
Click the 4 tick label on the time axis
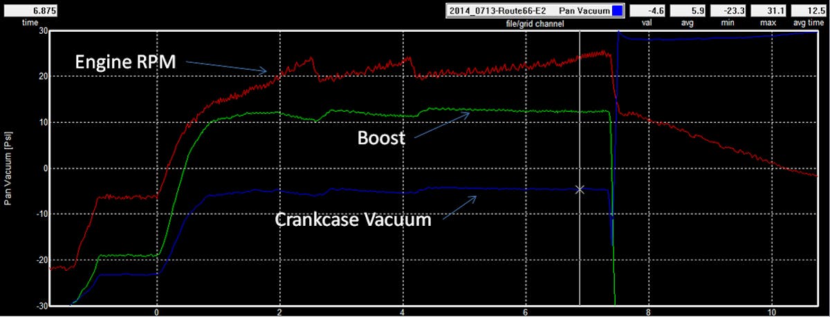pyautogui.click(x=403, y=312)
